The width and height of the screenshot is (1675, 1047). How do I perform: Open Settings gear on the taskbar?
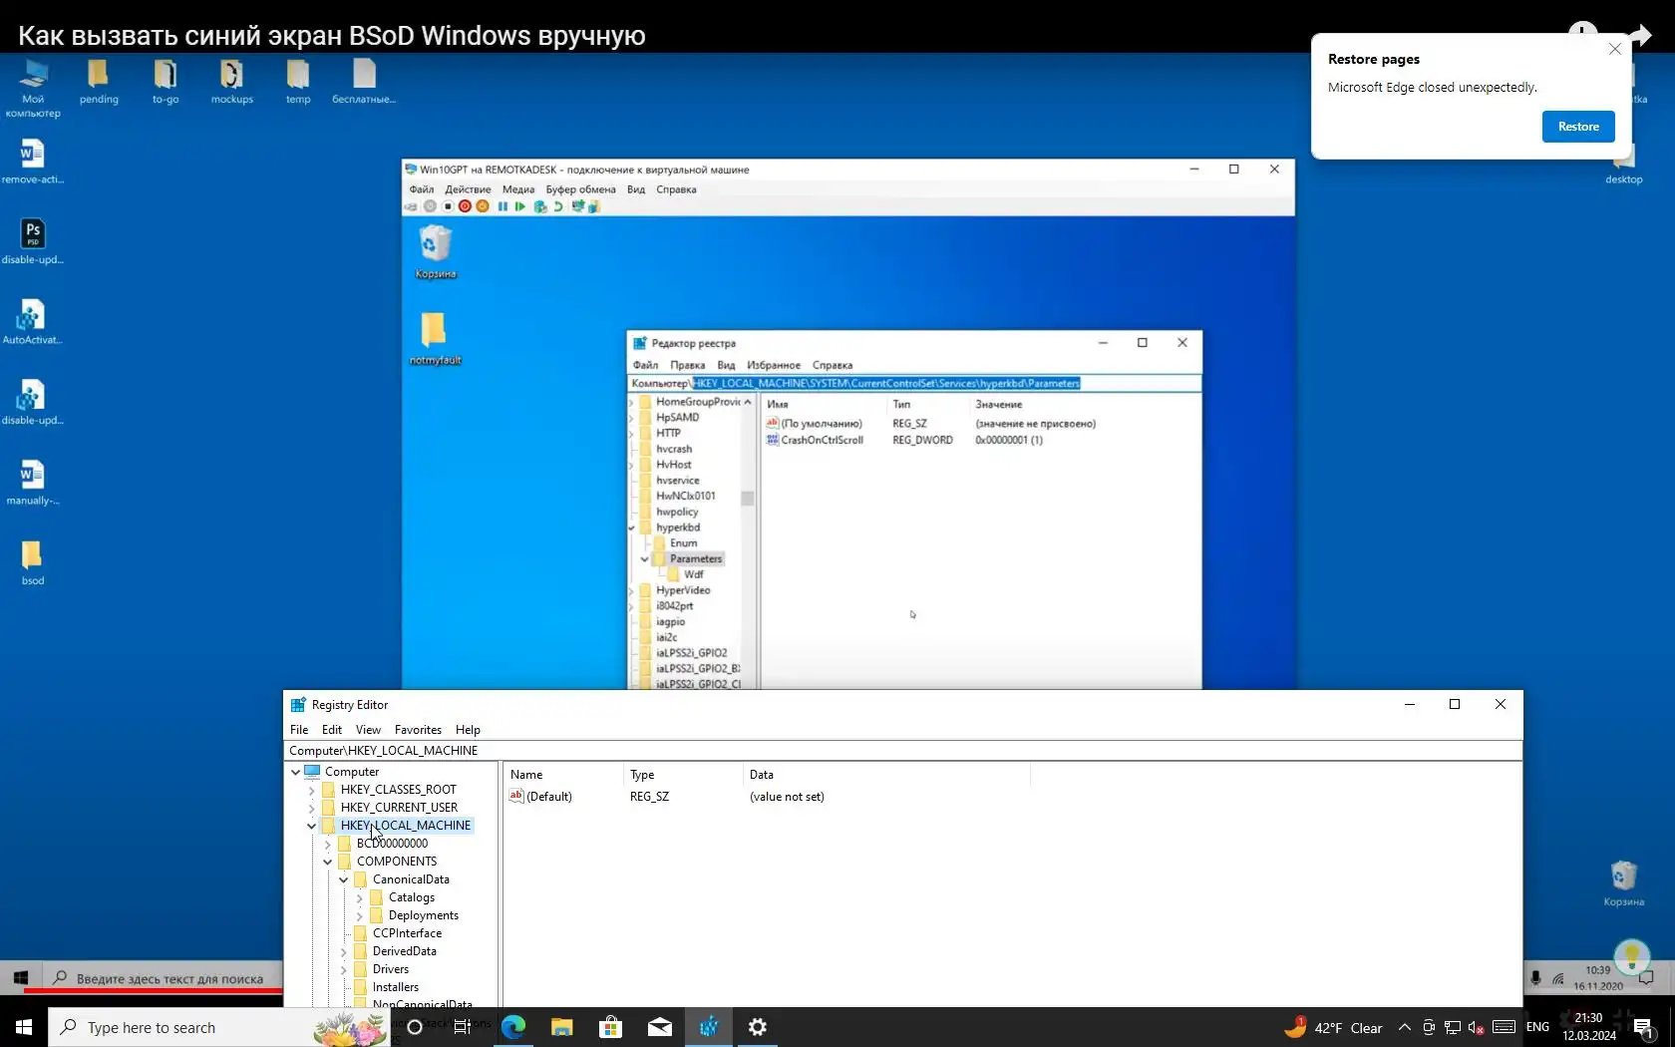[x=758, y=1027]
